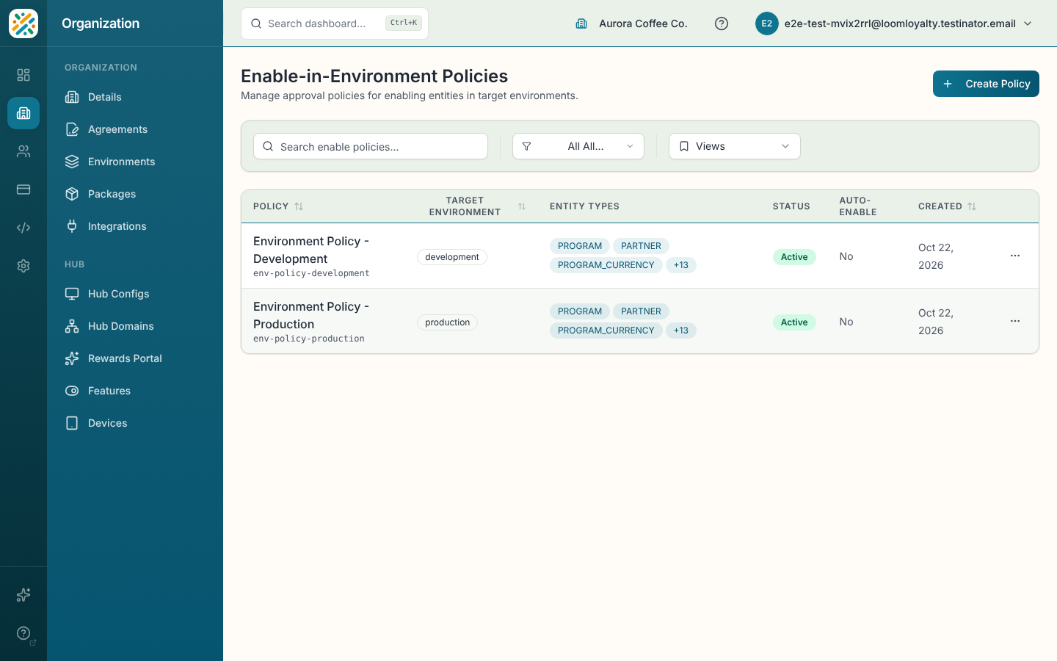Click the help question mark in header
1057x661 pixels.
[x=722, y=24]
